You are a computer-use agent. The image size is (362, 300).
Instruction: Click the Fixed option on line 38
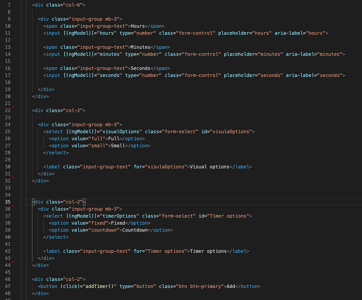tap(118, 223)
